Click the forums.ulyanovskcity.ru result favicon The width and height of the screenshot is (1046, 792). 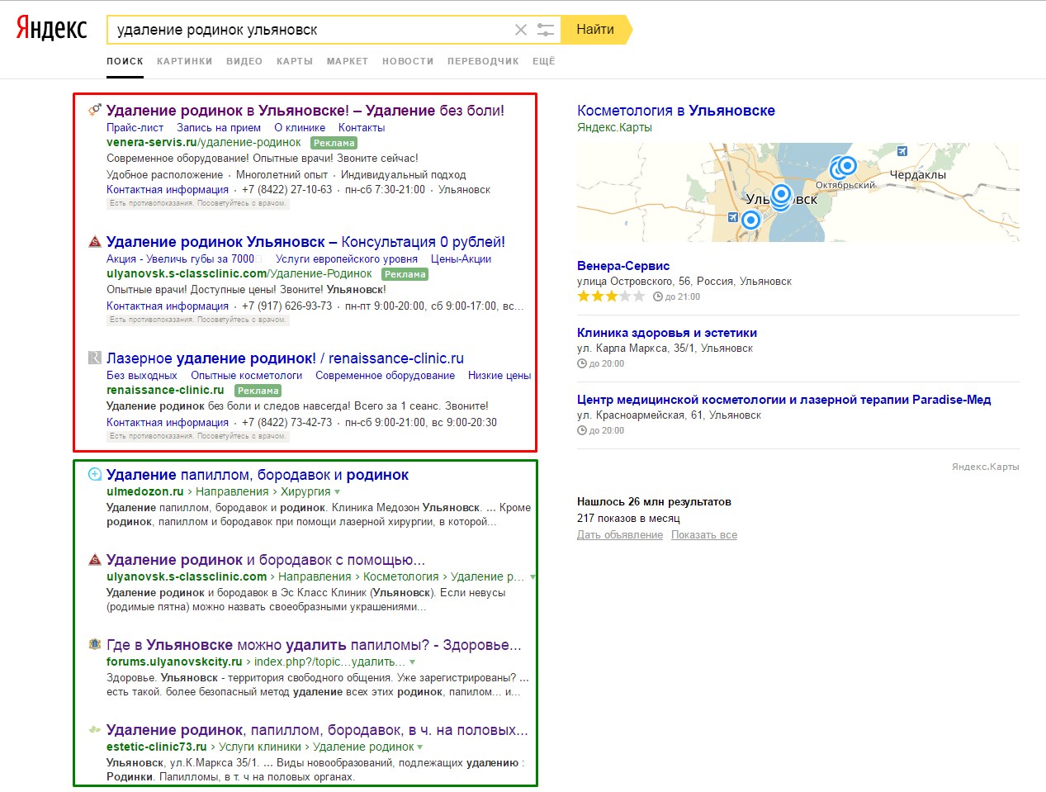coord(95,644)
